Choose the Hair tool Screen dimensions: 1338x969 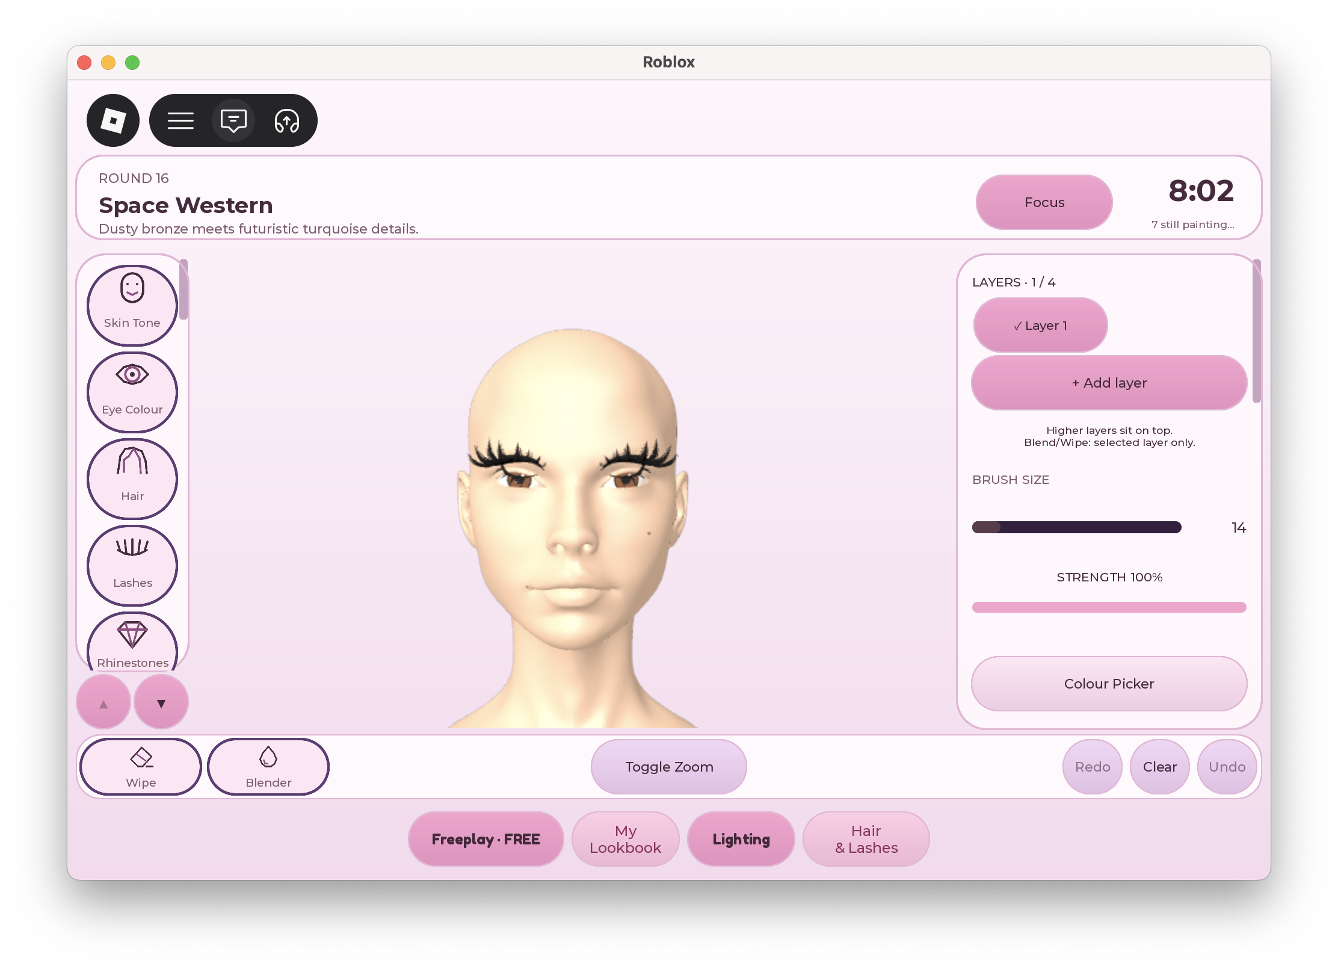(132, 478)
